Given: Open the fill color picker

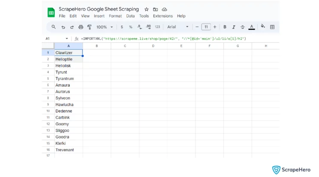Looking at the screenshot, I should (x=263, y=27).
